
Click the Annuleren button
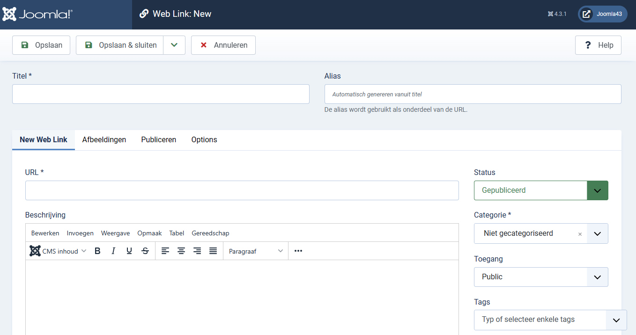click(223, 45)
